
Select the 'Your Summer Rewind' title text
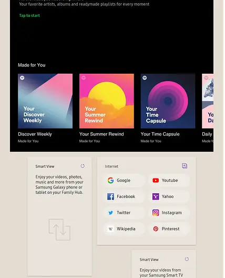[101, 134]
